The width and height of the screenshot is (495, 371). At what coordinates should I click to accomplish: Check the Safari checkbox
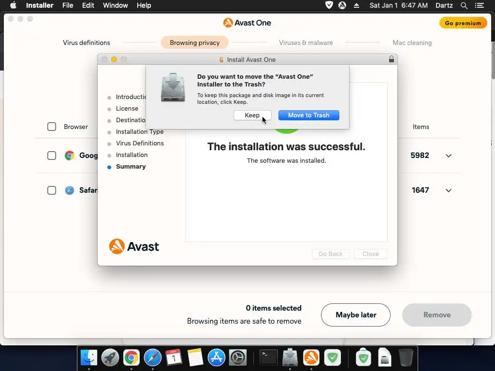click(x=52, y=190)
